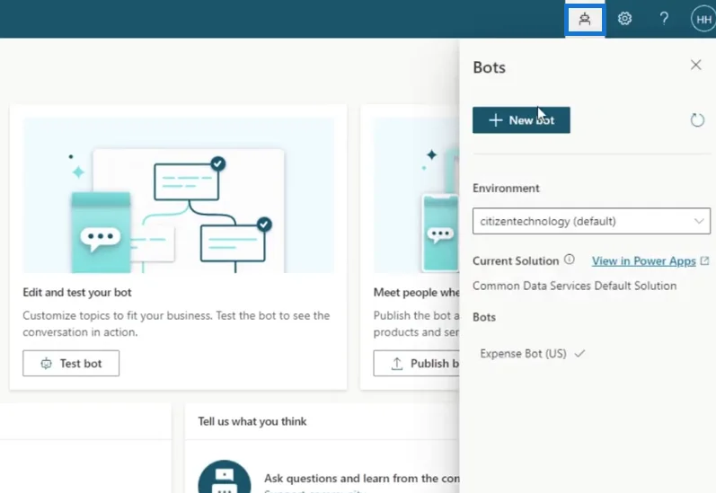
Task: Click the external link icon beside Power Apps
Action: point(704,260)
